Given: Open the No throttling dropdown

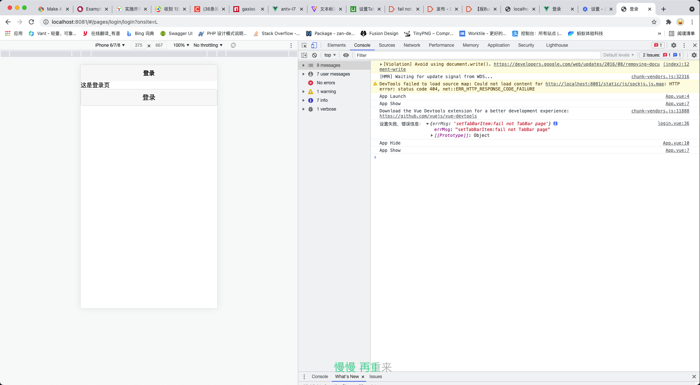Looking at the screenshot, I should pos(208,45).
